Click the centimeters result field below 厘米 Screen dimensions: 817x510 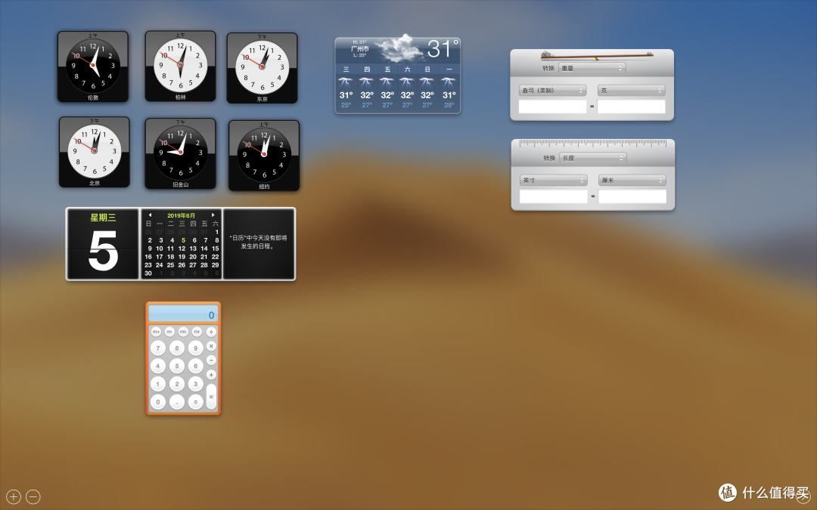point(632,196)
